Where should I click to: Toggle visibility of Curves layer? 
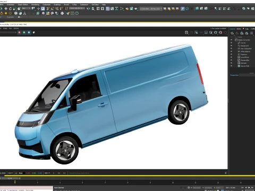(x=231, y=43)
